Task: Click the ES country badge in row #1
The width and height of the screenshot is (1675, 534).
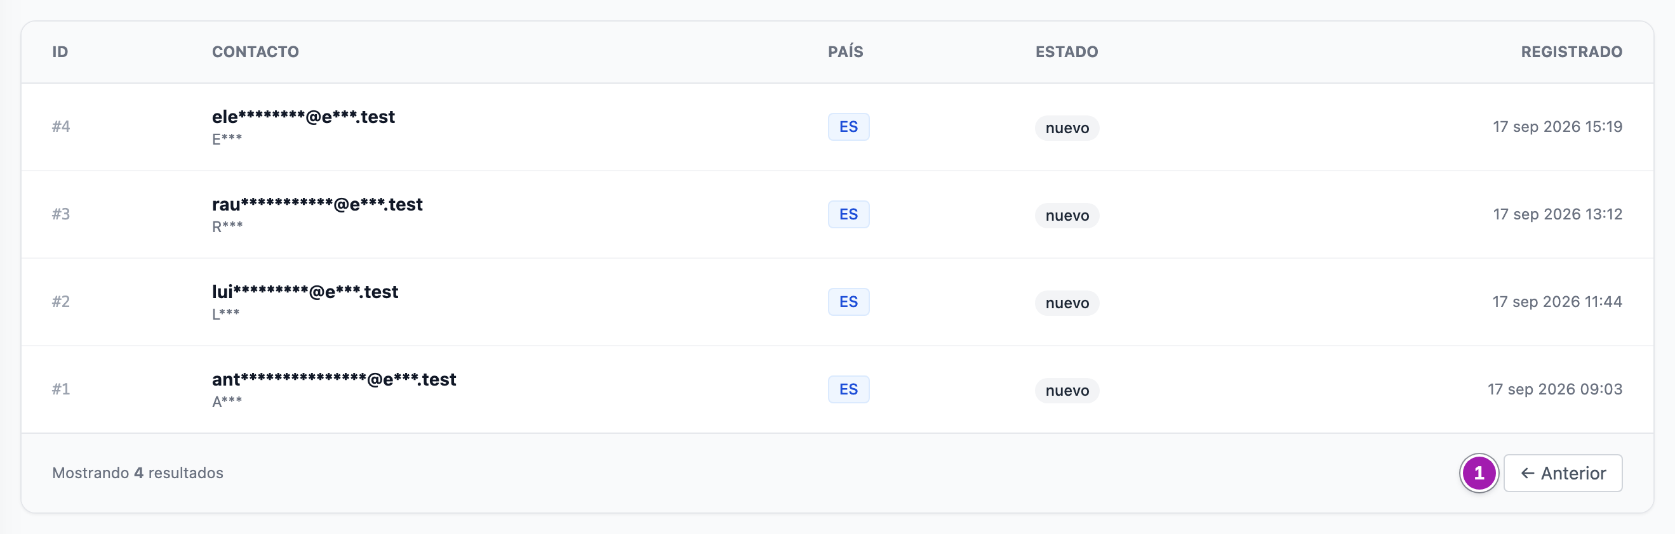Action: (848, 389)
